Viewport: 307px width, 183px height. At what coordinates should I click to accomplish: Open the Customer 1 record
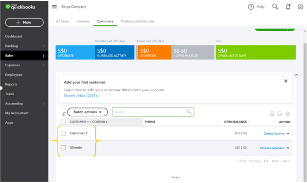pyautogui.click(x=79, y=133)
